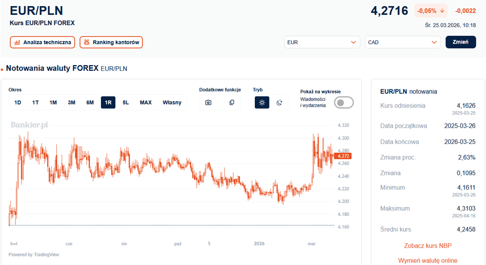Click the 2026 label on time axis
This screenshot has height=265, width=486.
pos(259,243)
